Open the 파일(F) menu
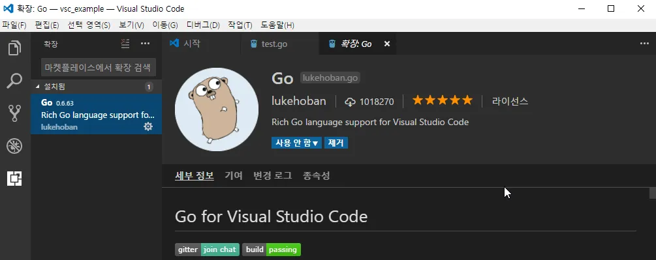 click(x=14, y=25)
